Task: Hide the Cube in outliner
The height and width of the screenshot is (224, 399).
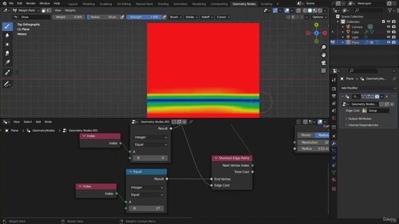Action: tap(388, 32)
